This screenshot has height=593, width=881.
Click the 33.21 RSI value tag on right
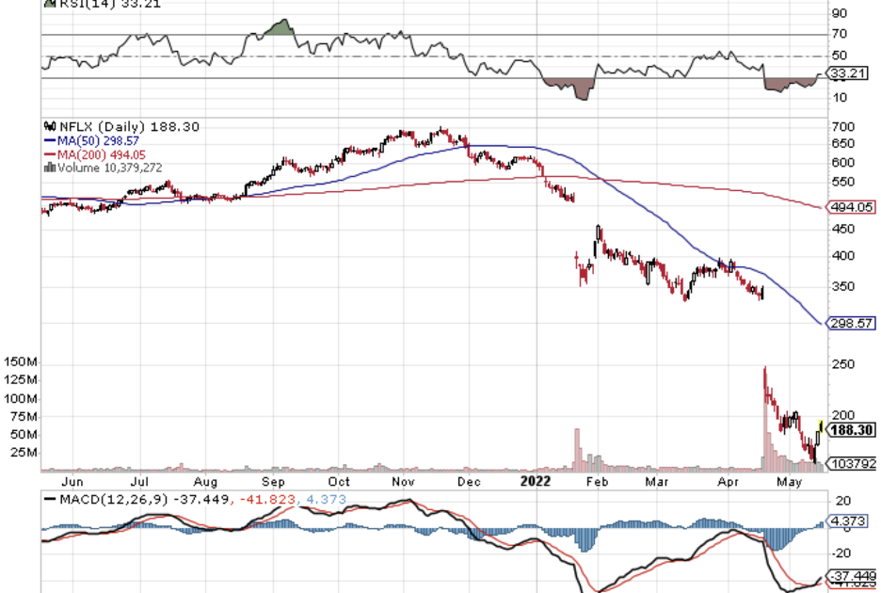tap(850, 72)
